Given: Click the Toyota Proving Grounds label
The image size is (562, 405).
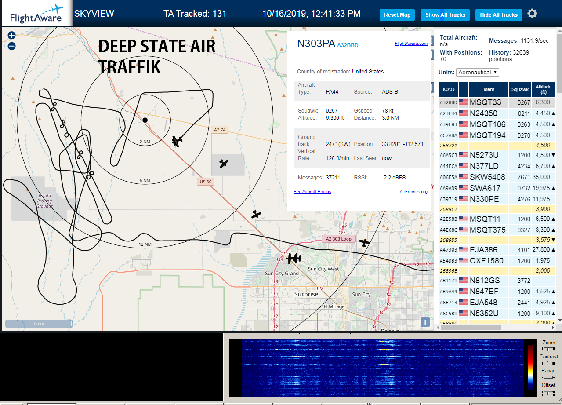Looking at the screenshot, I should pyautogui.click(x=44, y=201).
